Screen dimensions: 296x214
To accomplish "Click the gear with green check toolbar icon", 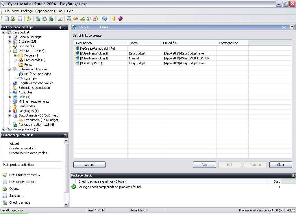I will tap(82, 19).
